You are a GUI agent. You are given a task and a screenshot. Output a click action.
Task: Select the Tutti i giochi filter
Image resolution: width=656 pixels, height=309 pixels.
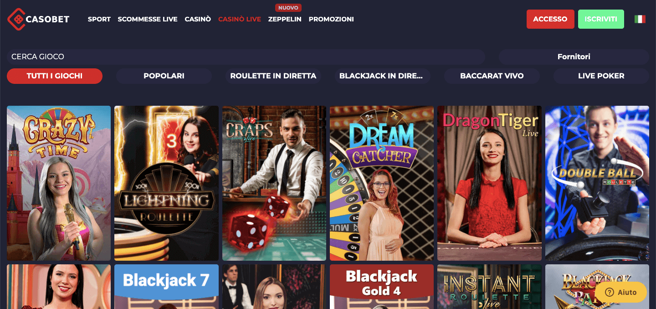point(55,76)
